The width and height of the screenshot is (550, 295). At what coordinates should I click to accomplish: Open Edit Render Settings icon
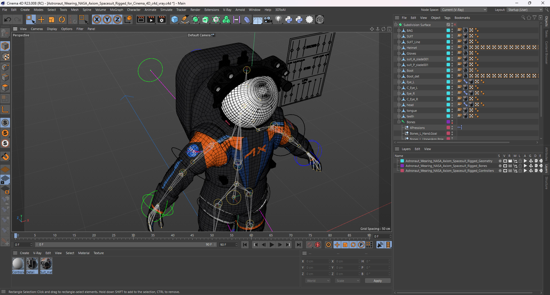162,19
